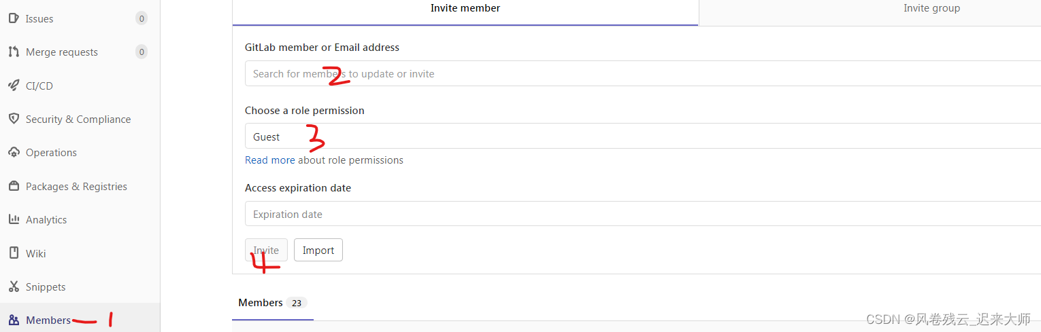
Task: Click the Snippets scissors icon
Action: click(14, 287)
